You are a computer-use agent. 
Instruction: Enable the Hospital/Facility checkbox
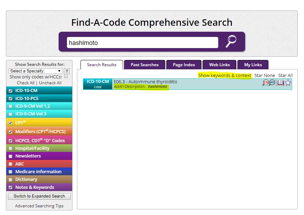tap(10, 148)
